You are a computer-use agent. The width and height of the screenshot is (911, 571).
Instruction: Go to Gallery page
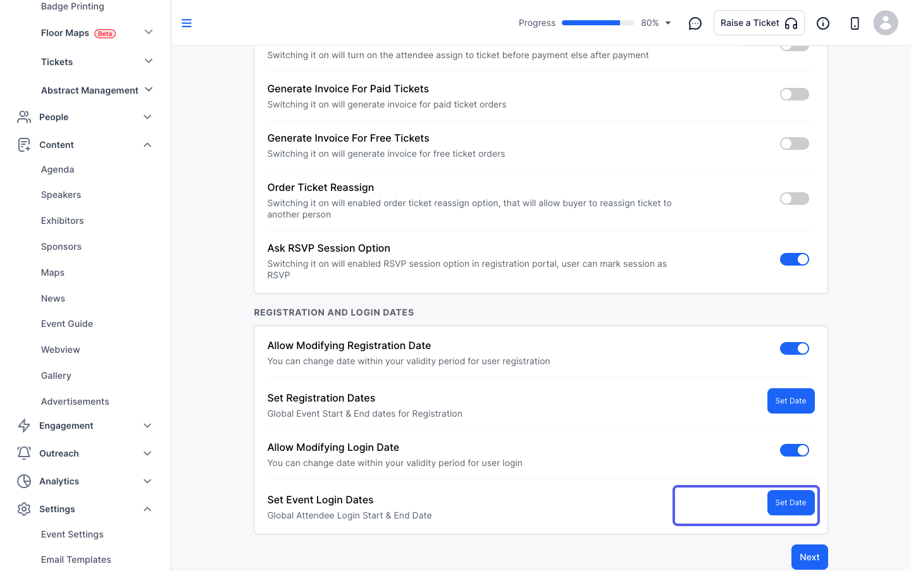tap(56, 376)
